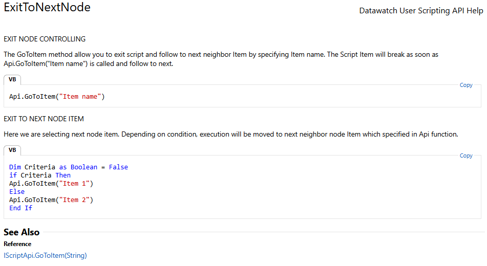487x266 pixels.
Task: Select the VB tab above the Criteria example
Action: pos(12,150)
